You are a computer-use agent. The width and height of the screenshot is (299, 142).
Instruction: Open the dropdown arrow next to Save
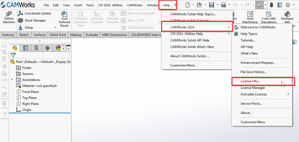(217, 5)
